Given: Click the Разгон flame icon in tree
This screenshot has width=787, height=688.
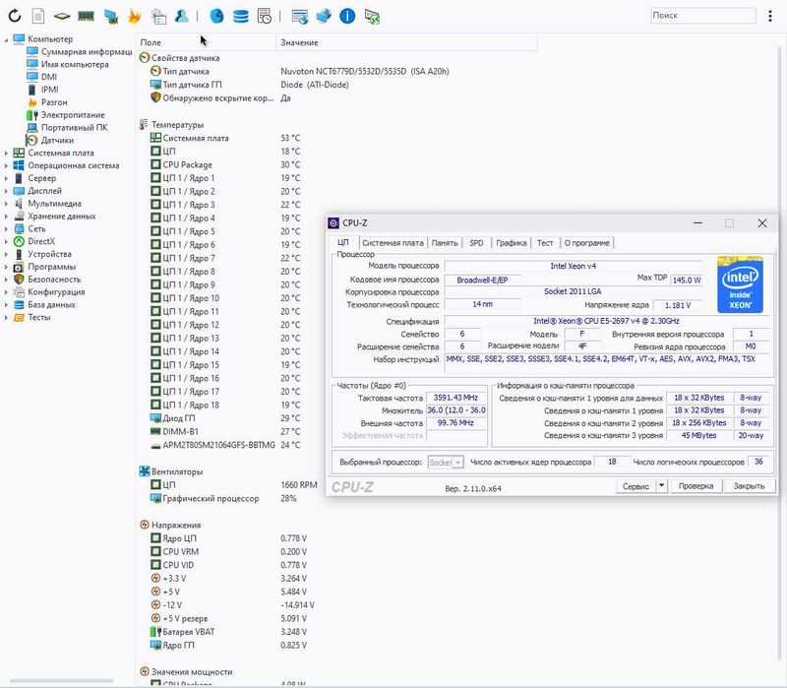Looking at the screenshot, I should coord(32,102).
